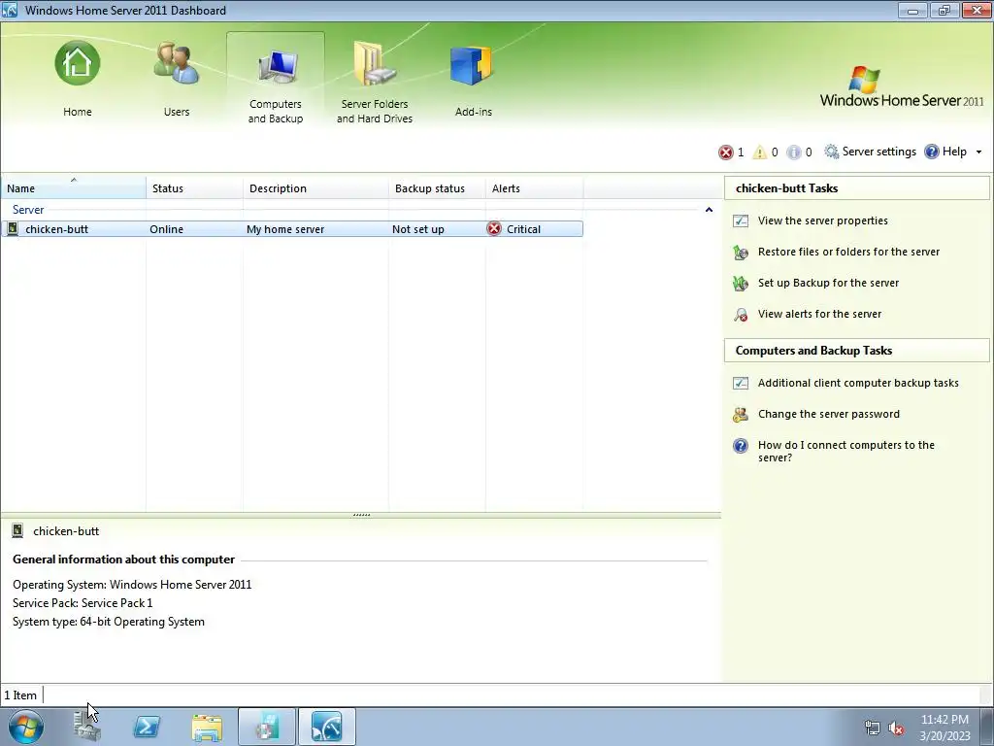Image resolution: width=994 pixels, height=746 pixels.
Task: Sort by the Name column header
Action: [74, 188]
